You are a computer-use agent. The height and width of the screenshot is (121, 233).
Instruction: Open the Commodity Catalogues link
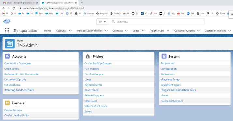pyautogui.click(x=18, y=63)
